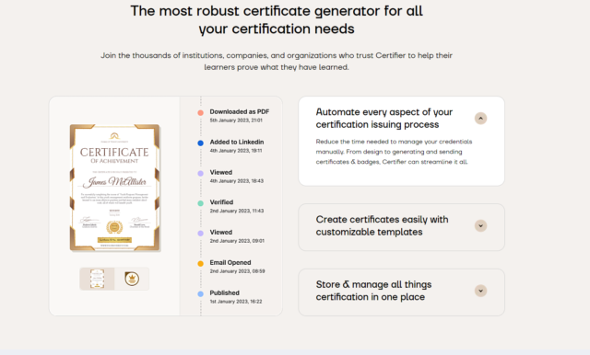Screen dimensions: 590x355
Task: Click the '4th January 2023, 18:43' timestamp
Action: (x=236, y=181)
